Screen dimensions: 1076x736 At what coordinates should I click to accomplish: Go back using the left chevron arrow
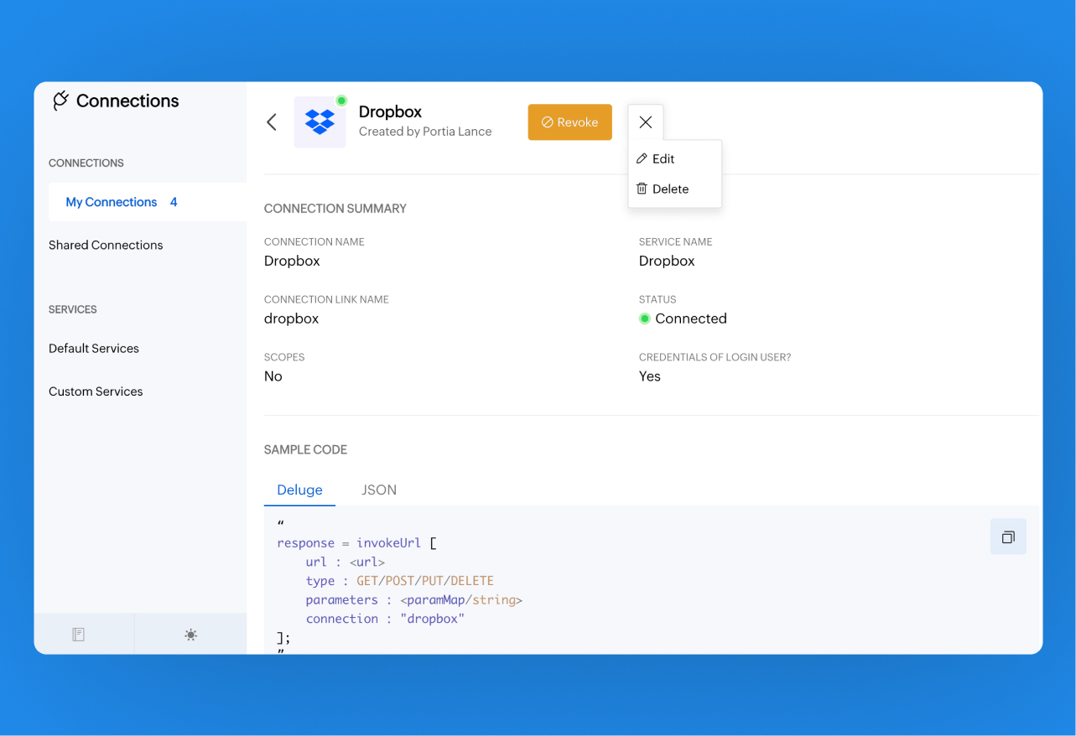[x=272, y=122]
